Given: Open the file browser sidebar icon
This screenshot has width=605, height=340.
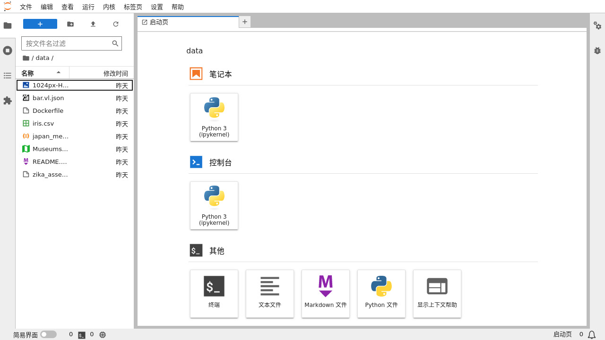Looking at the screenshot, I should (8, 25).
